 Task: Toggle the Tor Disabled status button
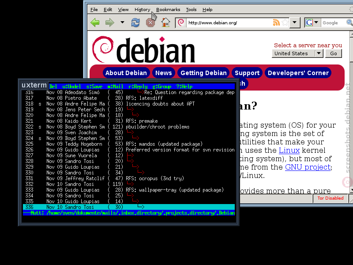330,198
